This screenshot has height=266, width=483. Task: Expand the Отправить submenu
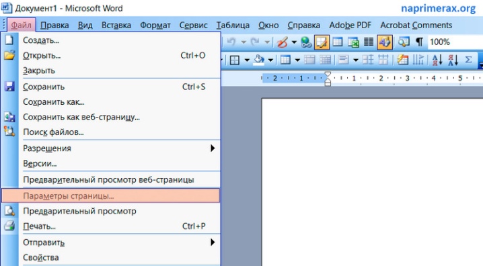[x=110, y=242]
